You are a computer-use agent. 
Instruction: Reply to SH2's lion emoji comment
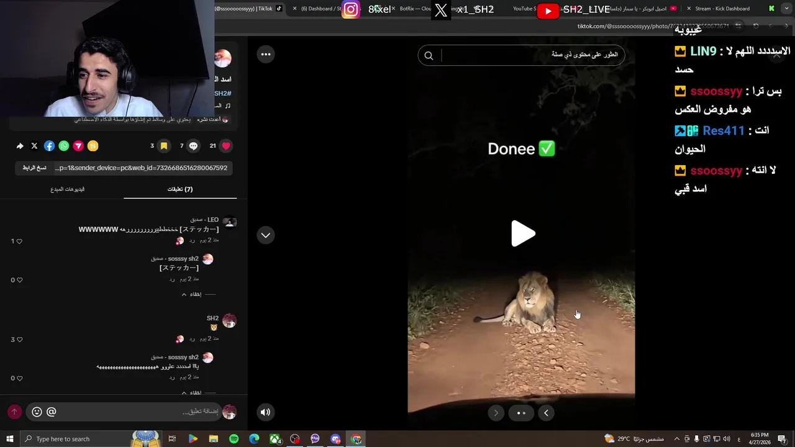tap(192, 339)
